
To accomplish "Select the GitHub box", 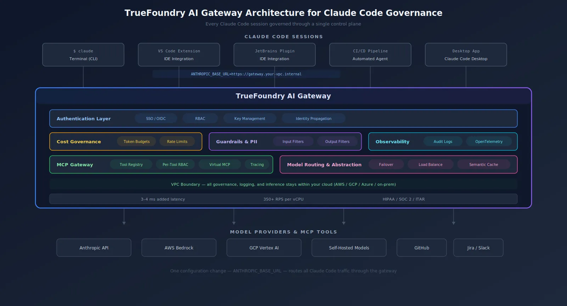I will (422, 248).
